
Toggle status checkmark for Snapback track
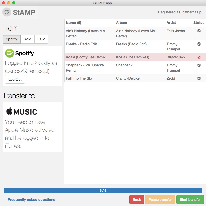(199, 65)
